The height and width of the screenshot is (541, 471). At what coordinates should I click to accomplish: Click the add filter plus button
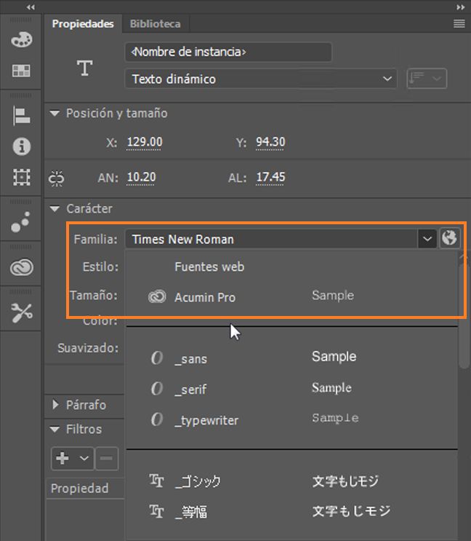63,459
